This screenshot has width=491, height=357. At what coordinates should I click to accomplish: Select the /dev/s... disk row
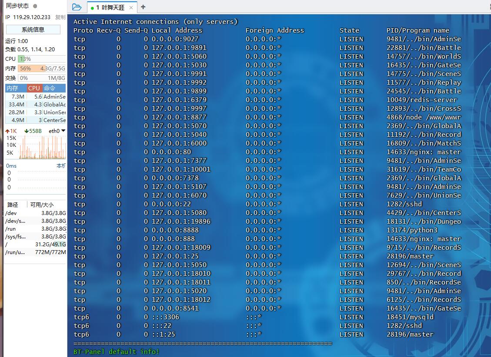coord(35,221)
